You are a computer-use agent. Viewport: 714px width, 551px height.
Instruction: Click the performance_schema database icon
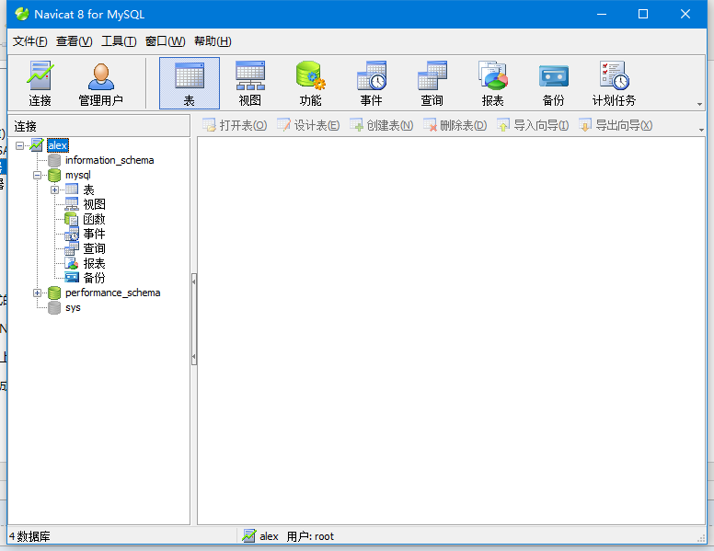click(x=54, y=293)
